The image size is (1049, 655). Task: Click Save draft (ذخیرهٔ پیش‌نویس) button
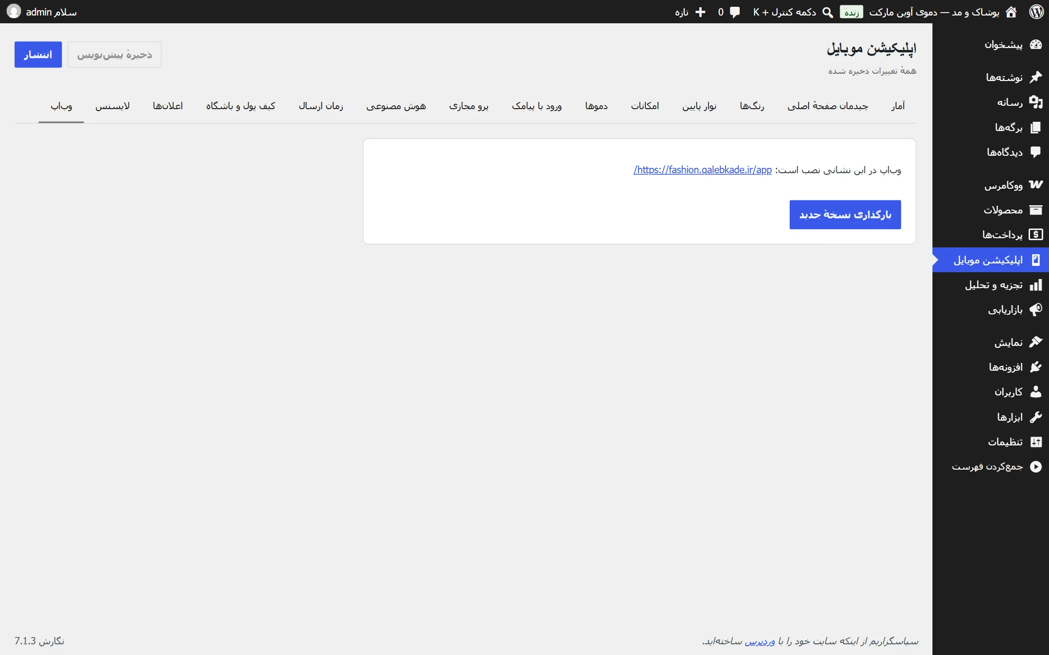115,54
